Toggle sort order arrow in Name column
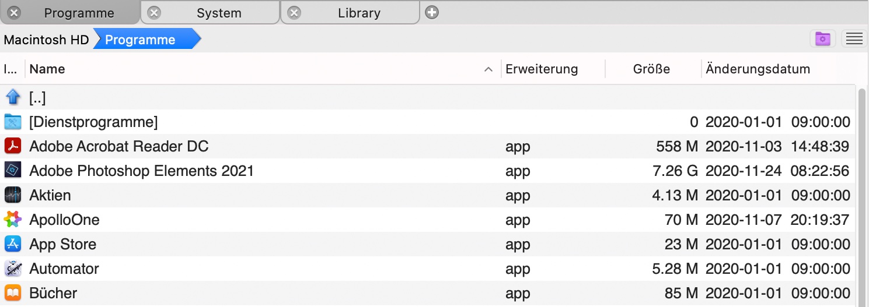 (x=488, y=69)
